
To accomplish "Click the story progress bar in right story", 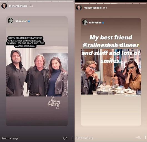I will tap(111, 3).
